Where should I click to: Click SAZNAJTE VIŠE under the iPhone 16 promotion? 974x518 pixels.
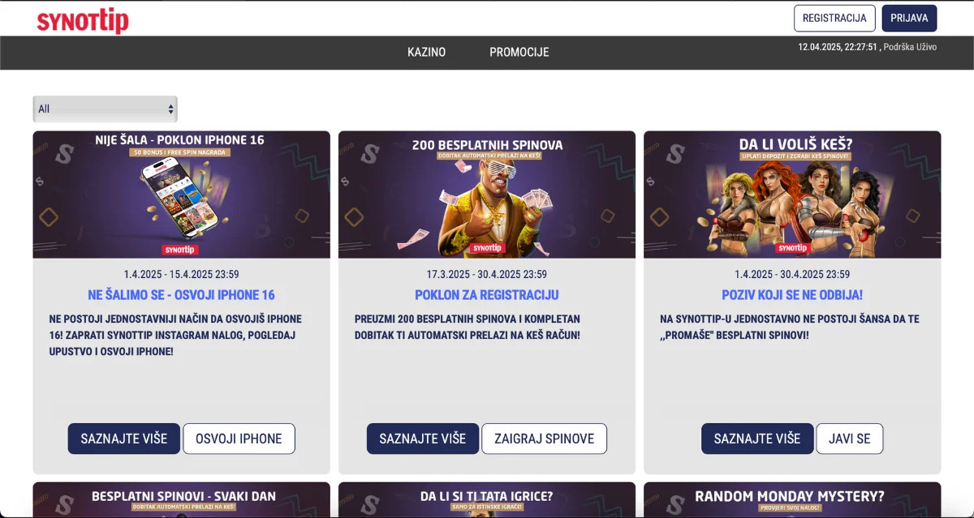coord(124,439)
